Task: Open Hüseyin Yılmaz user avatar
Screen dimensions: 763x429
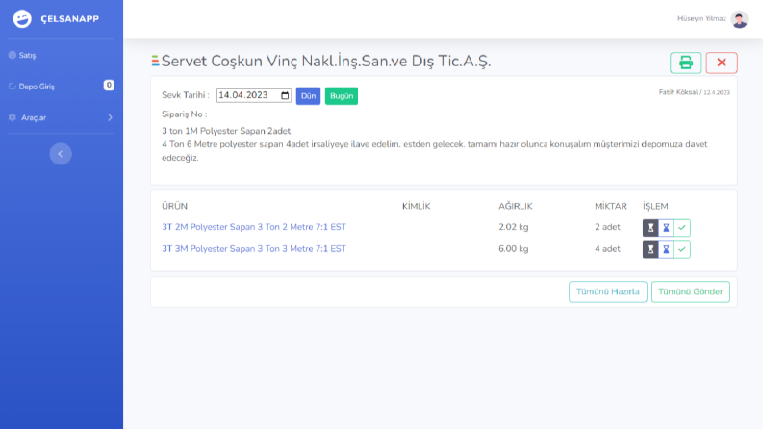Action: tap(739, 19)
